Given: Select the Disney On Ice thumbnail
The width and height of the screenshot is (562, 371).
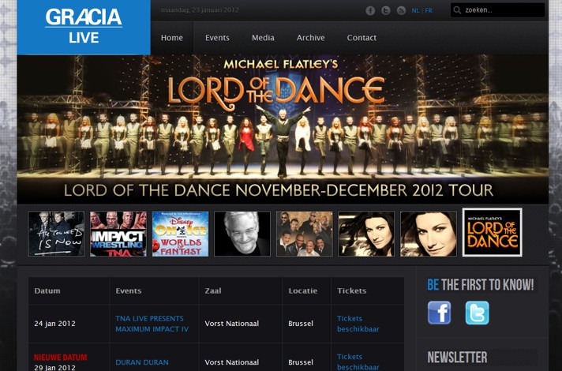Looking at the screenshot, I should (180, 234).
